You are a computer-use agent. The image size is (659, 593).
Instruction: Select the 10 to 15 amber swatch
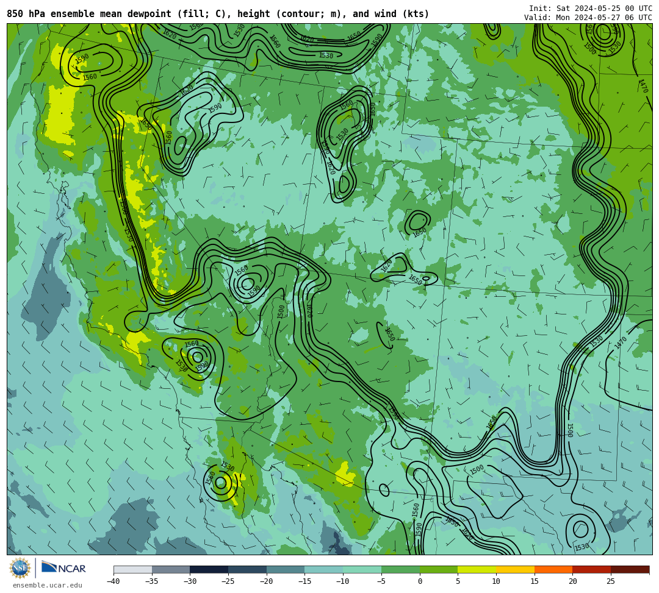515,569
